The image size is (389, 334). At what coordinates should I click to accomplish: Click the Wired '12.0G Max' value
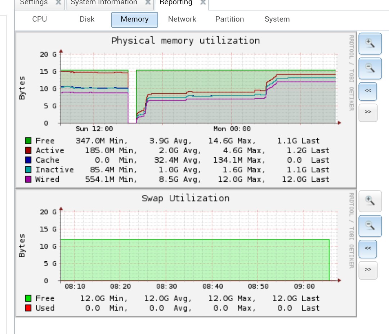click(x=241, y=179)
